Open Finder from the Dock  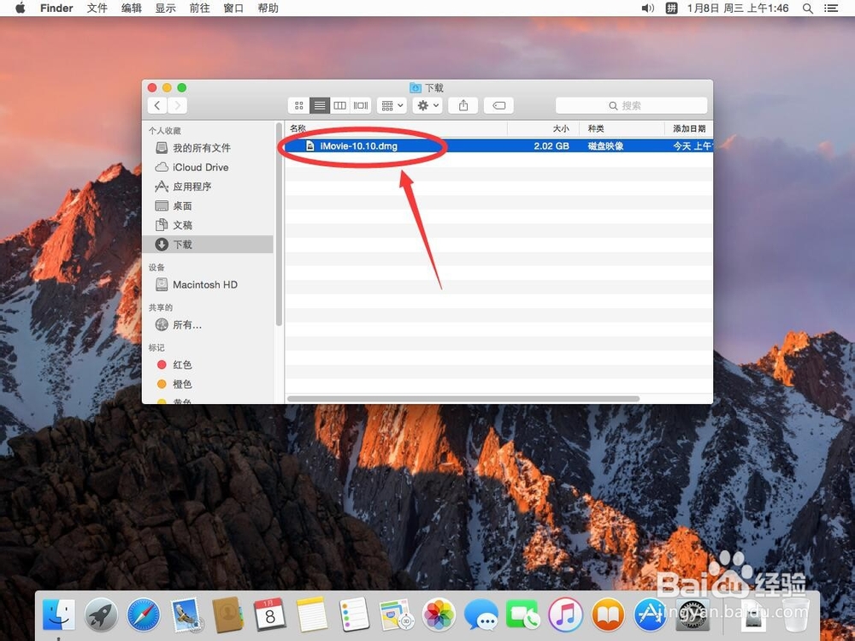pyautogui.click(x=58, y=614)
